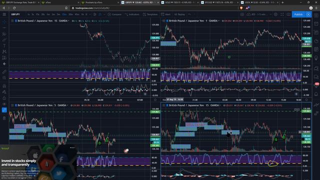320x180 pixels.
Task: Select the trend line drawing tool
Action: click(4, 28)
